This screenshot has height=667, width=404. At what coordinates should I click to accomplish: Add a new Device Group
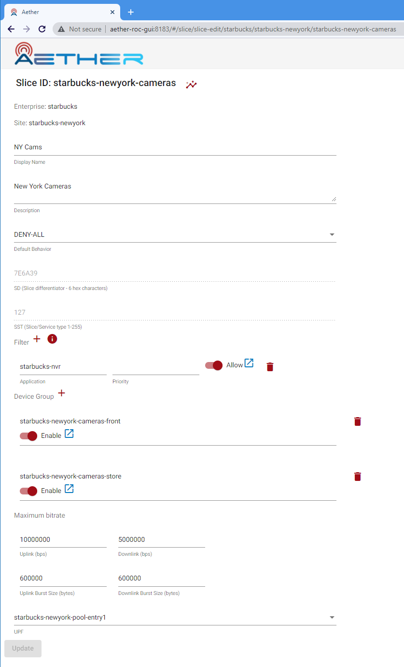[x=61, y=393]
